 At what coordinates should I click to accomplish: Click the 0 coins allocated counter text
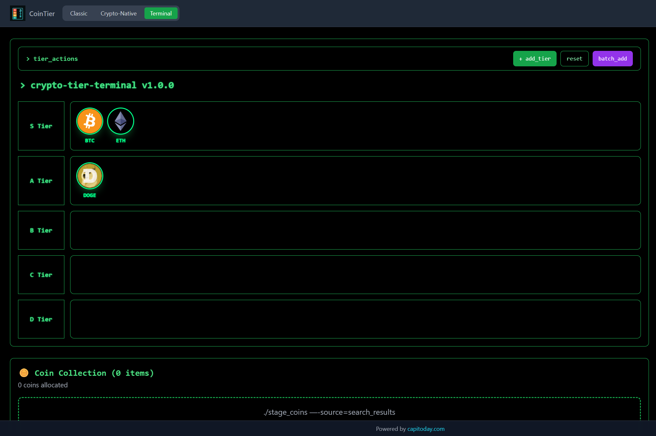[x=43, y=385]
